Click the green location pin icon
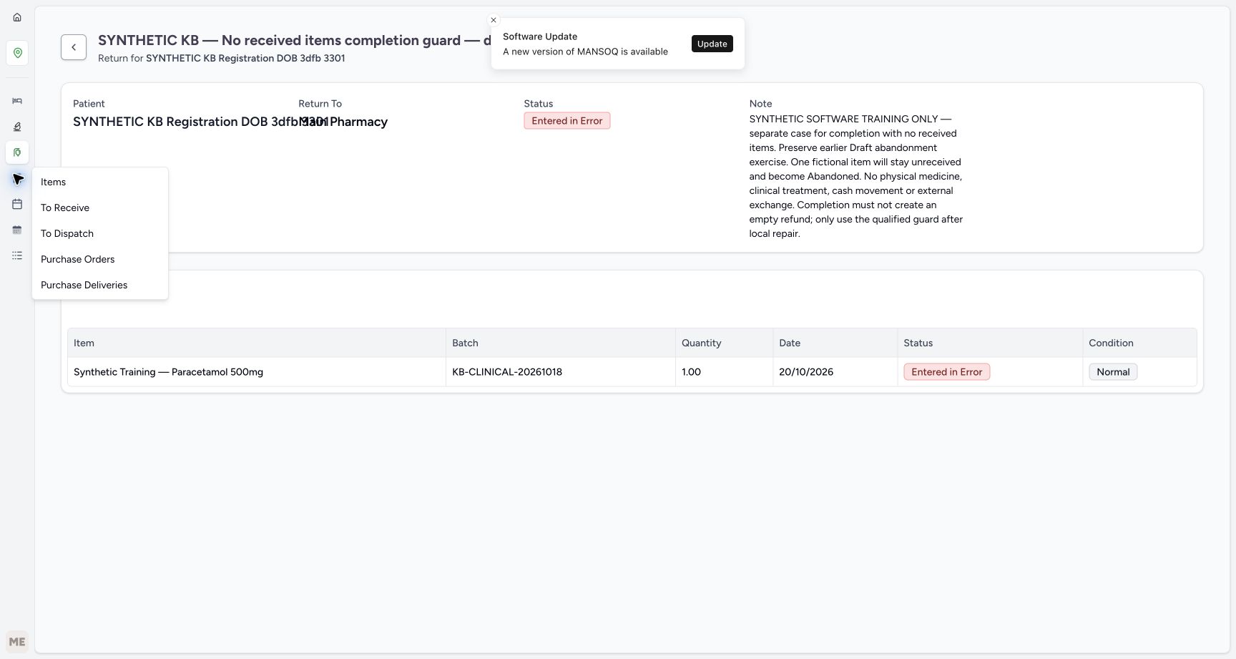 pos(17,53)
